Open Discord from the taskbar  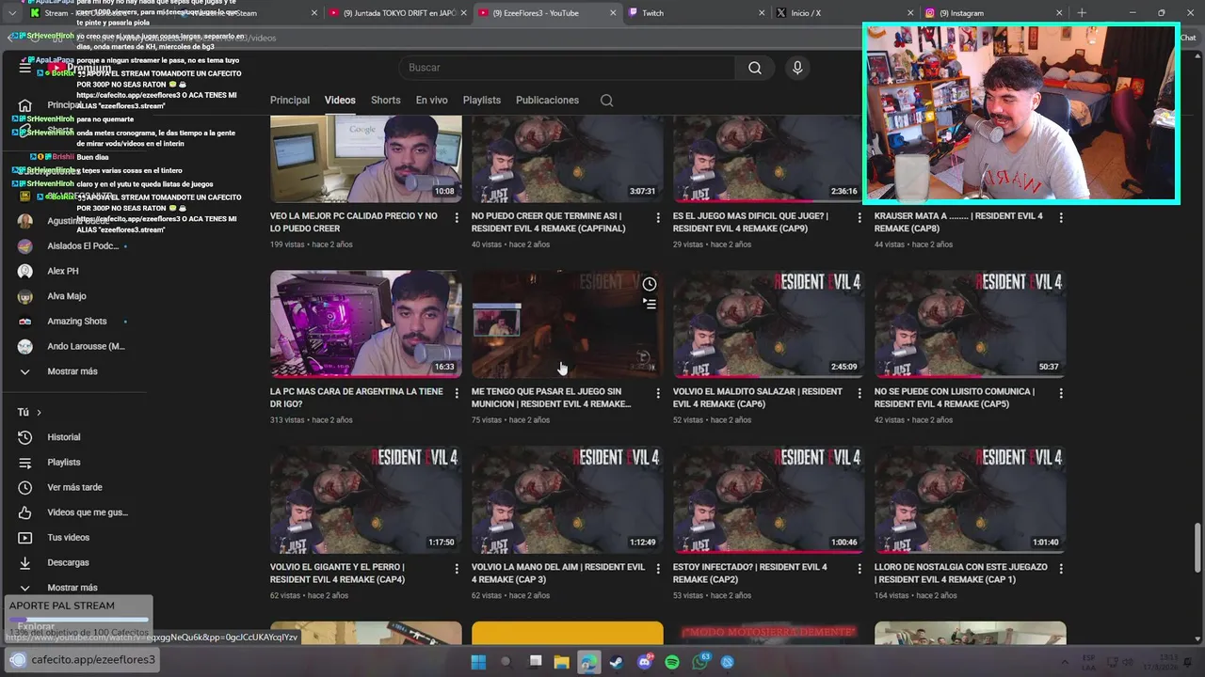point(645,662)
